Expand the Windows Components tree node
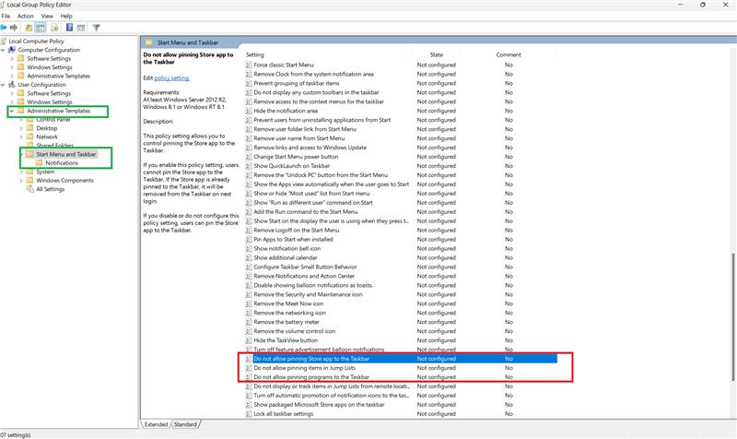The image size is (737, 439). [21, 180]
